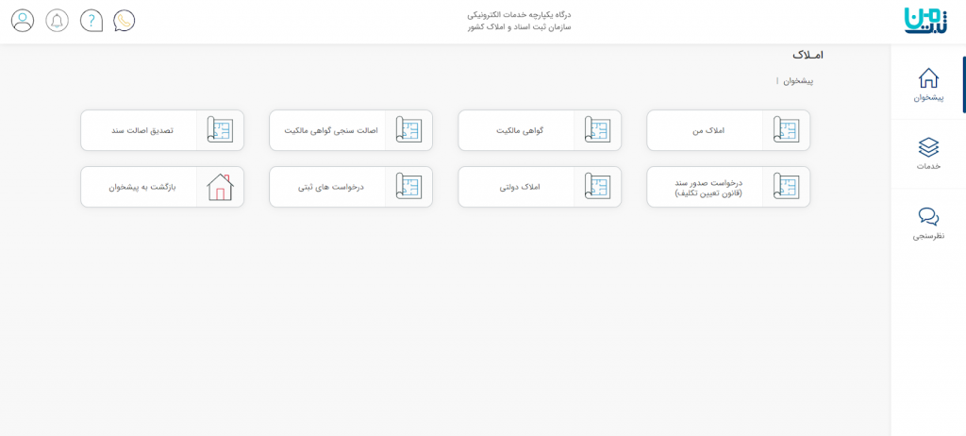The height and width of the screenshot is (436, 966).
Task: Click the user profile icon
Action: (x=23, y=20)
